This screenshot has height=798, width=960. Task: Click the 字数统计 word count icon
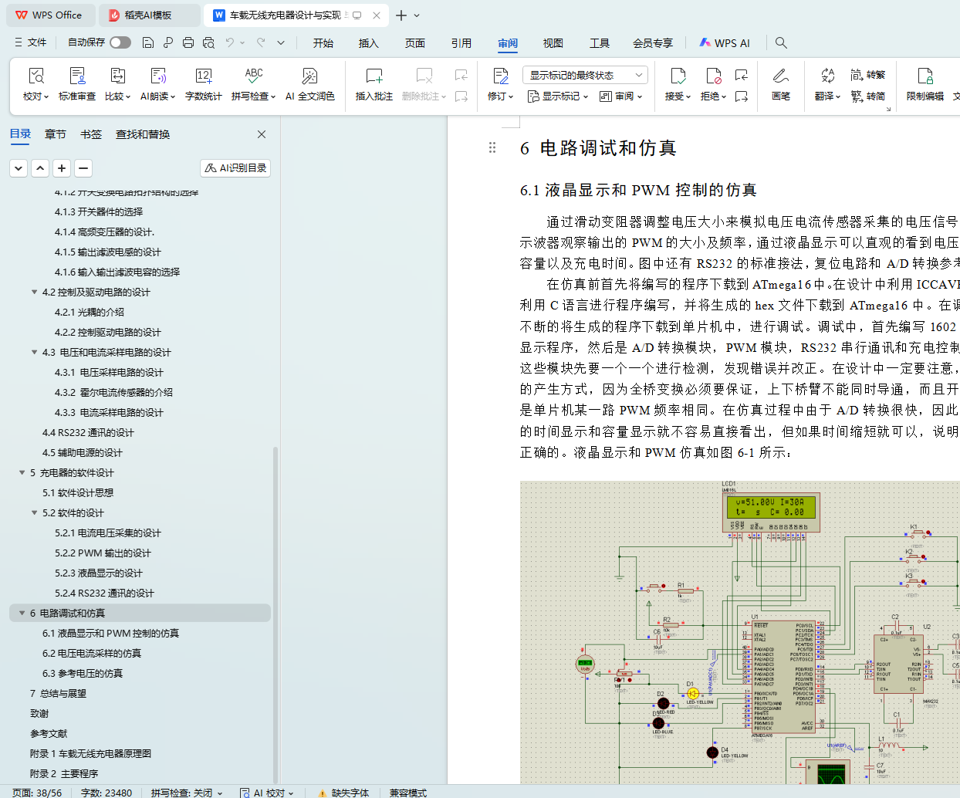pyautogui.click(x=203, y=76)
